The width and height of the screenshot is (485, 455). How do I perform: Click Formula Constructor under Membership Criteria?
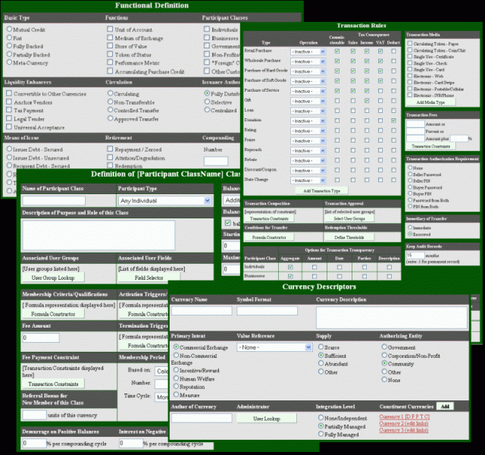point(53,314)
